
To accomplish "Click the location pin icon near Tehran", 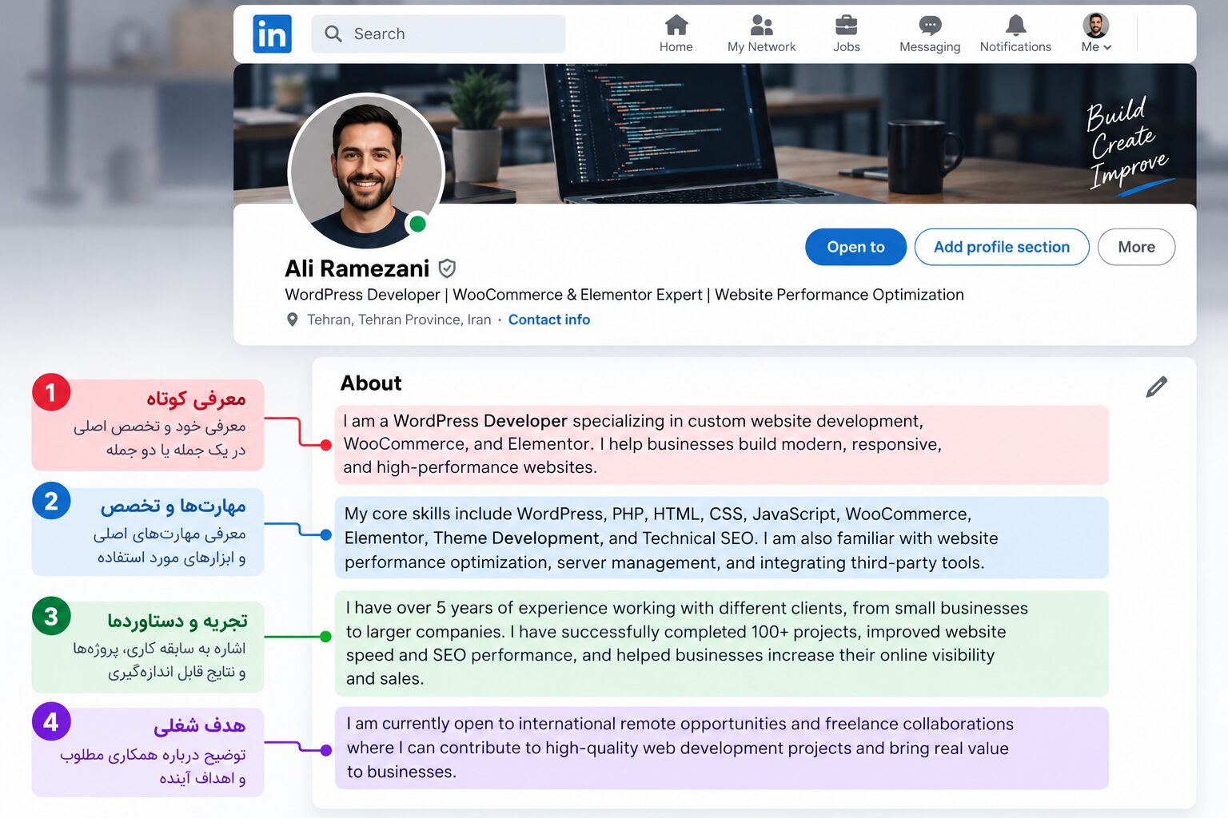I will [x=293, y=320].
